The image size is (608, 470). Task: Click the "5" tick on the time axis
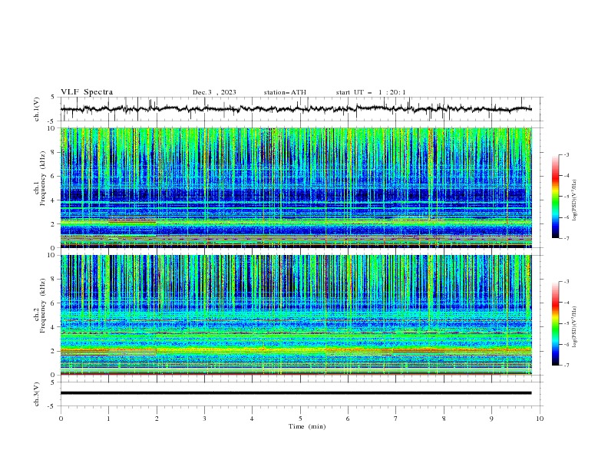(300, 419)
